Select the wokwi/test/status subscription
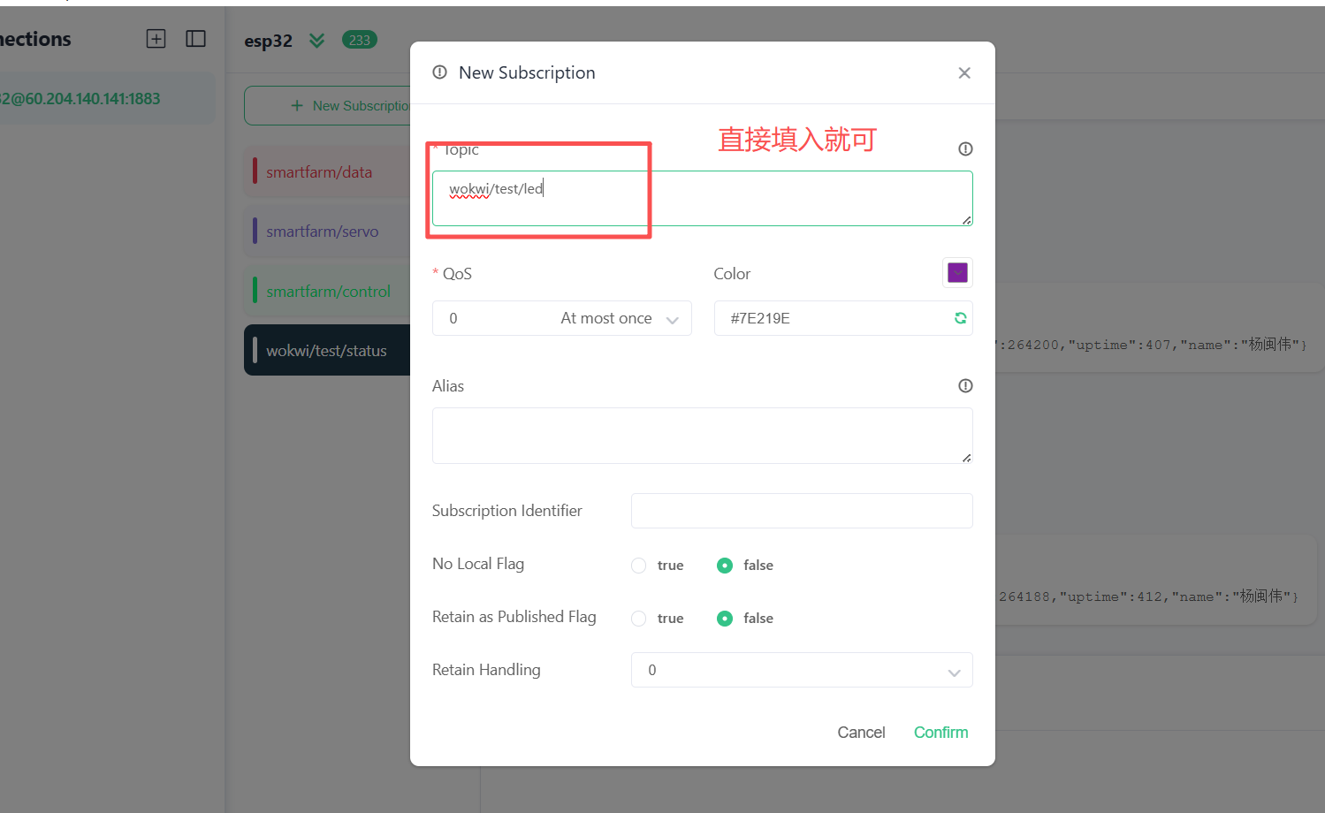1325x813 pixels. click(326, 351)
